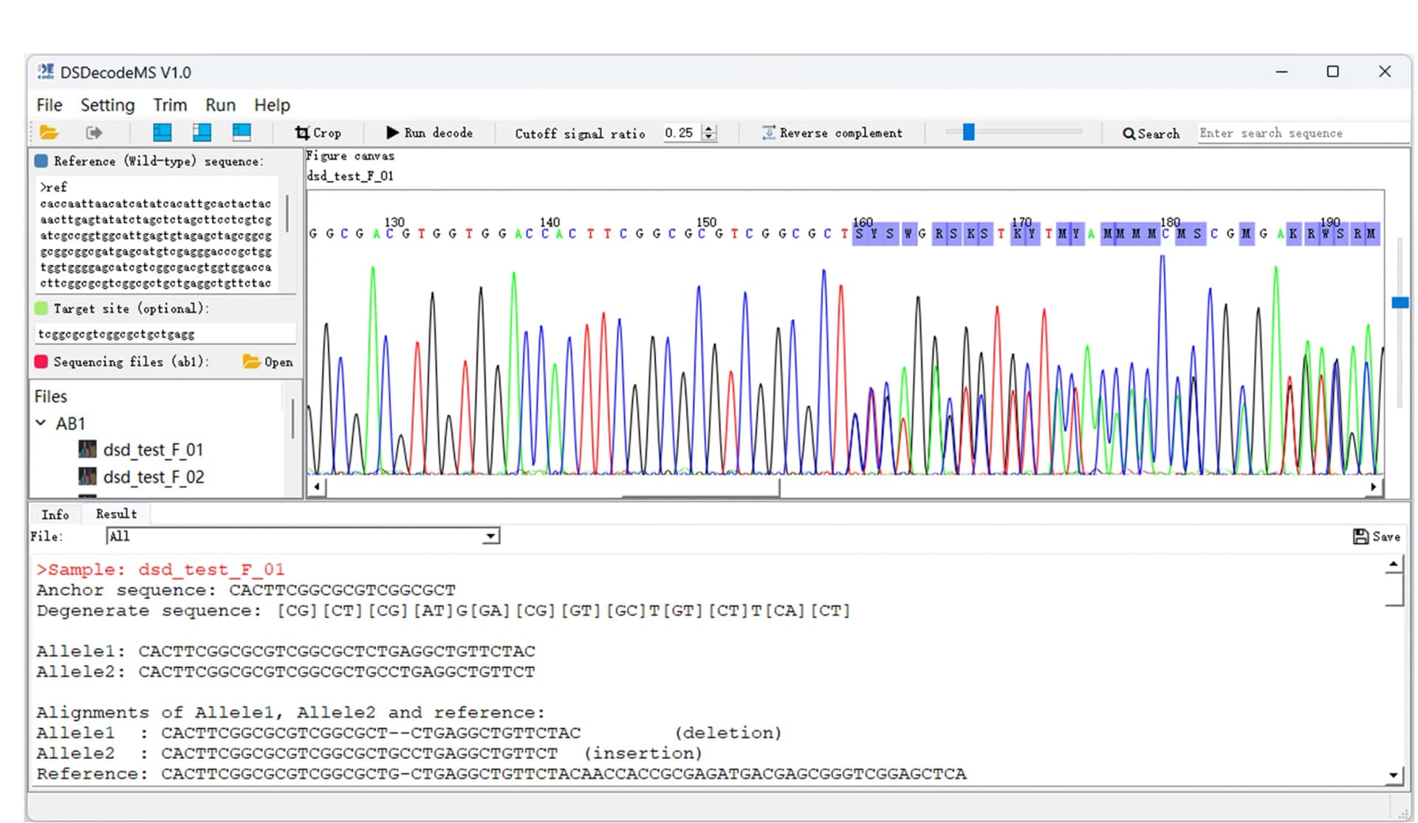Click the zoom slider handle in the toolbar
Screen dimensions: 1418x823
pyautogui.click(x=968, y=132)
